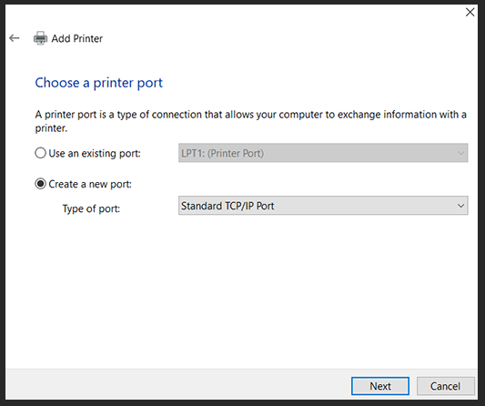Click the printer port description paragraph
Viewport: 485px width, 406px height.
(250, 121)
